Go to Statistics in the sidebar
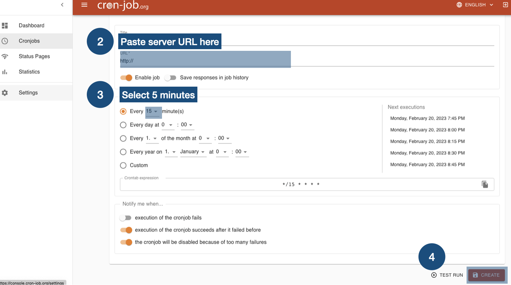This screenshot has width=511, height=285. coord(29,72)
